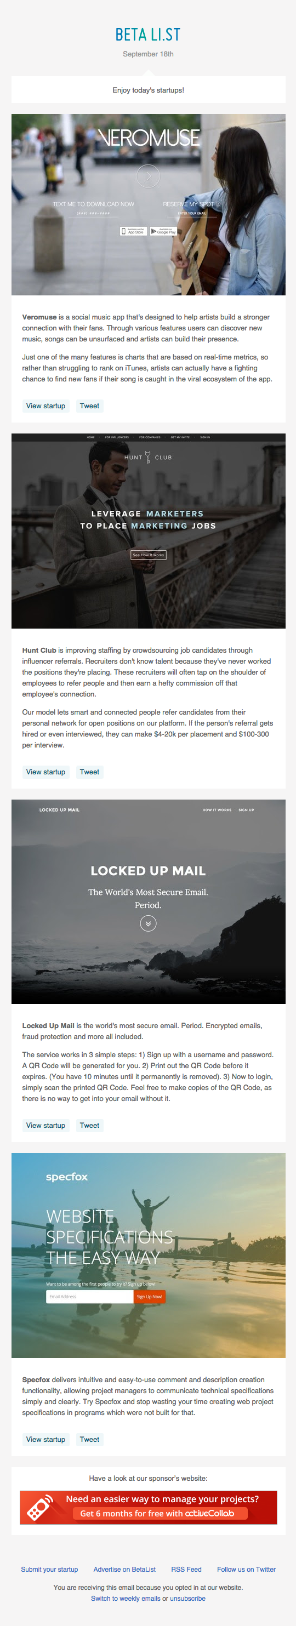Click the unsubscribe link
Image resolution: width=296 pixels, height=1626 pixels.
(x=187, y=1598)
